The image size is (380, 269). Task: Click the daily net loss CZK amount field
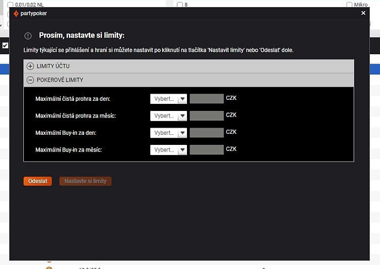(206, 99)
